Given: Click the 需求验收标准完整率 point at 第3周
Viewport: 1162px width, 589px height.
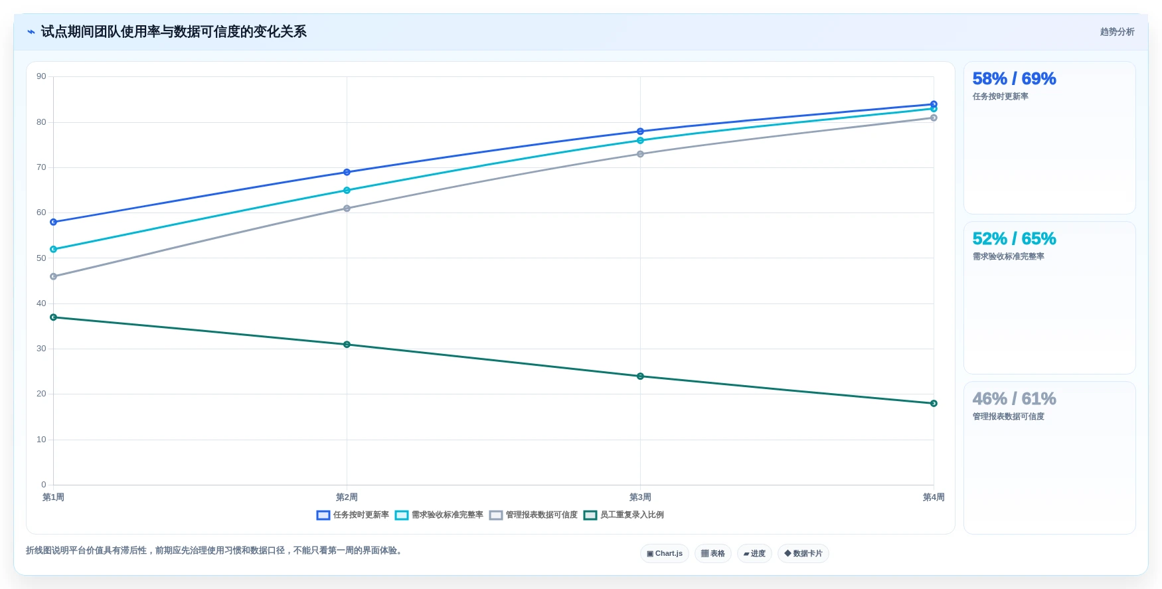Looking at the screenshot, I should click(640, 141).
